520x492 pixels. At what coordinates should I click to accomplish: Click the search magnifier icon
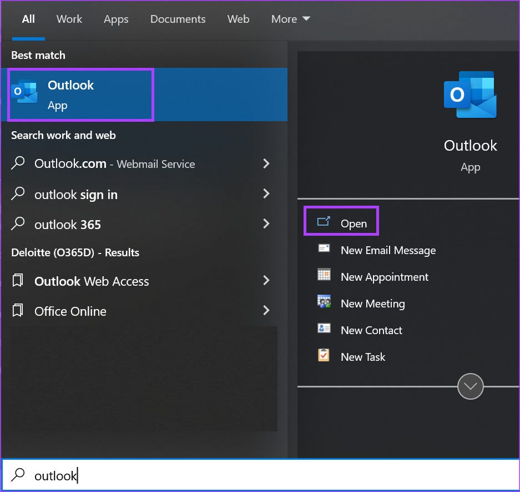pos(17,475)
